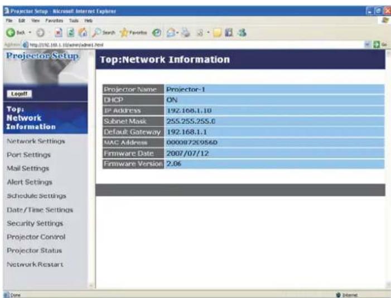The width and height of the screenshot is (391, 298).
Task: Open the Edit menu
Action: click(22, 21)
